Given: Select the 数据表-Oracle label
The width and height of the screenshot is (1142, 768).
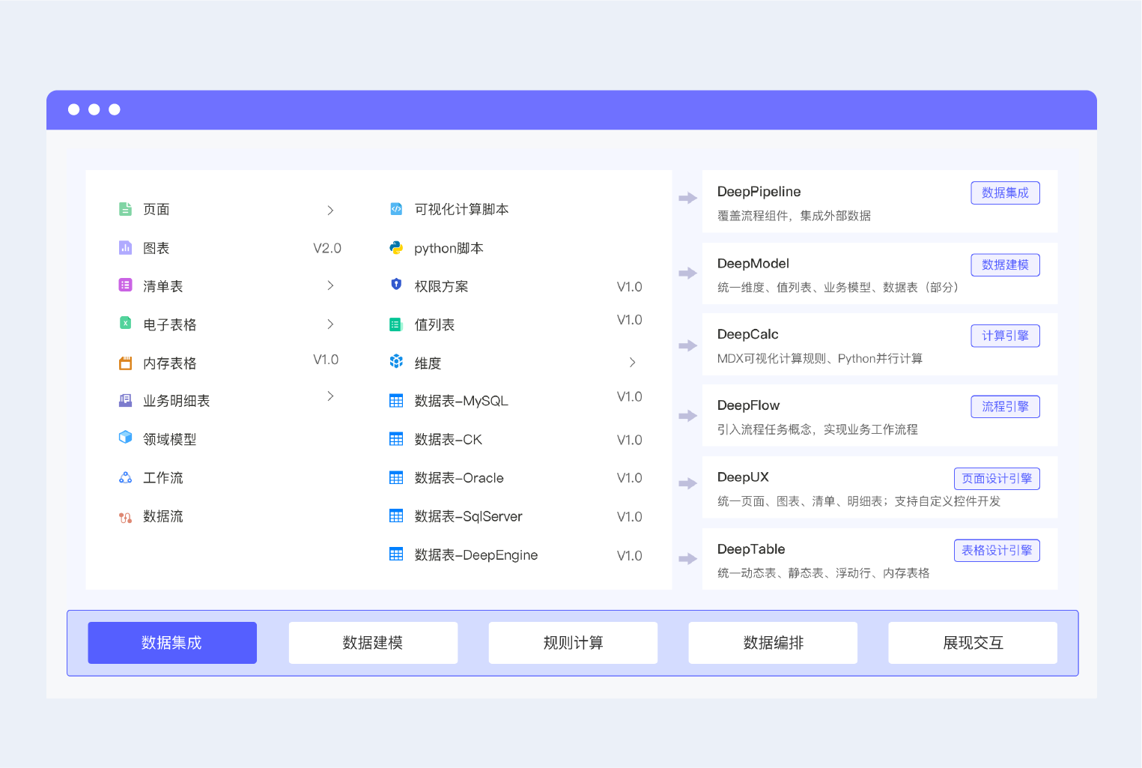Looking at the screenshot, I should (459, 478).
